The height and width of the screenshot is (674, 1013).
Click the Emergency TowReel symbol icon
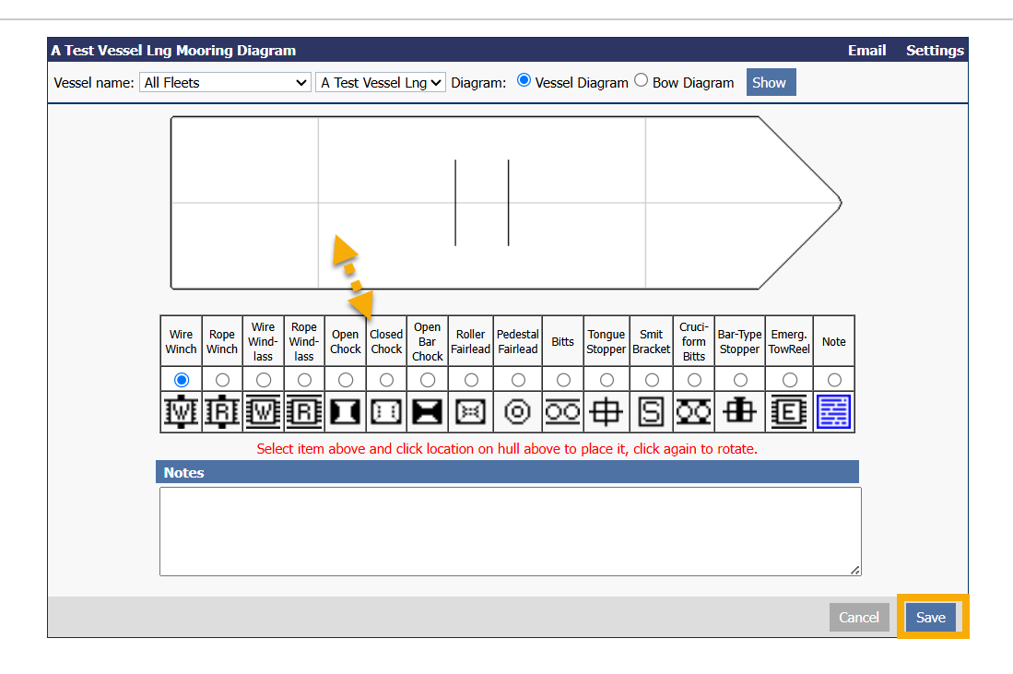(x=789, y=412)
